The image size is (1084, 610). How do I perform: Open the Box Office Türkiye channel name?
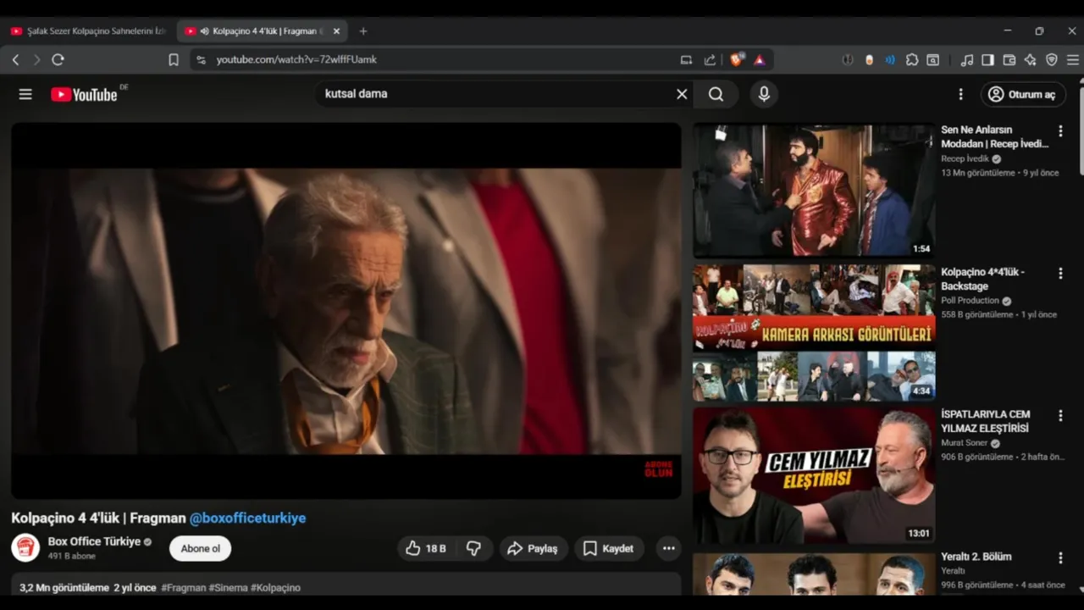click(94, 541)
